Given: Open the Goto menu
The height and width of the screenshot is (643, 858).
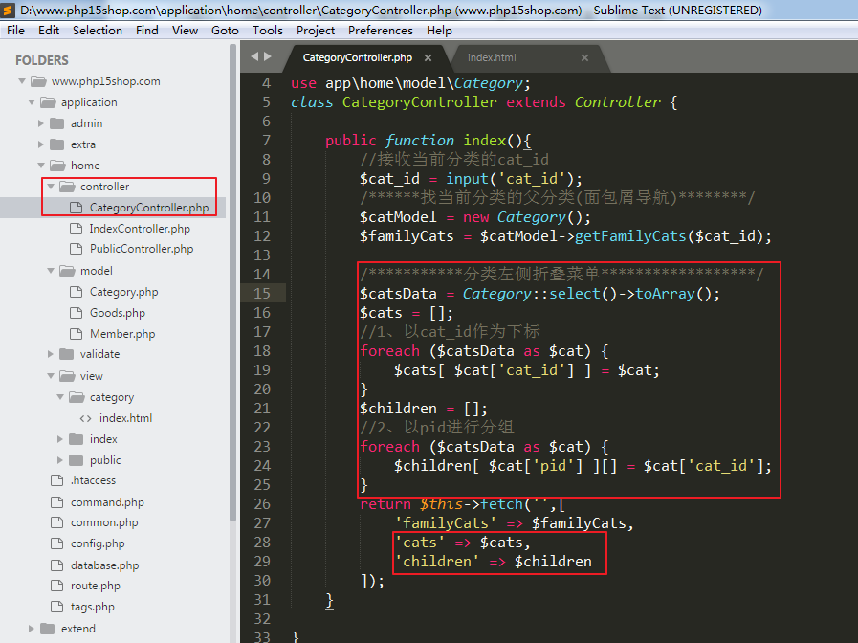Looking at the screenshot, I should point(225,31).
